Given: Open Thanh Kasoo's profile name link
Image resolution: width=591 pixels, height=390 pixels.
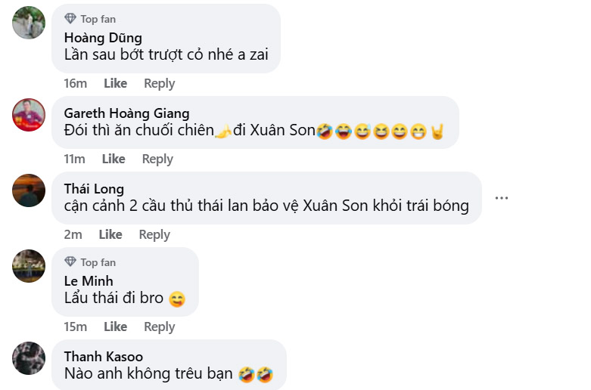Looking at the screenshot, I should [x=103, y=356].
